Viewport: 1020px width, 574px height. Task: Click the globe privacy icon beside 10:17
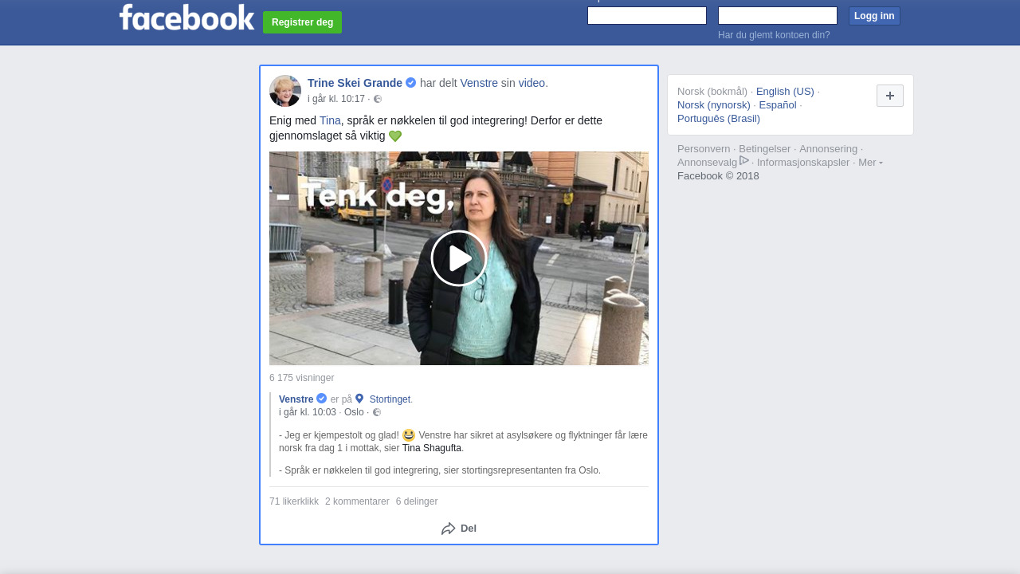[x=378, y=100]
